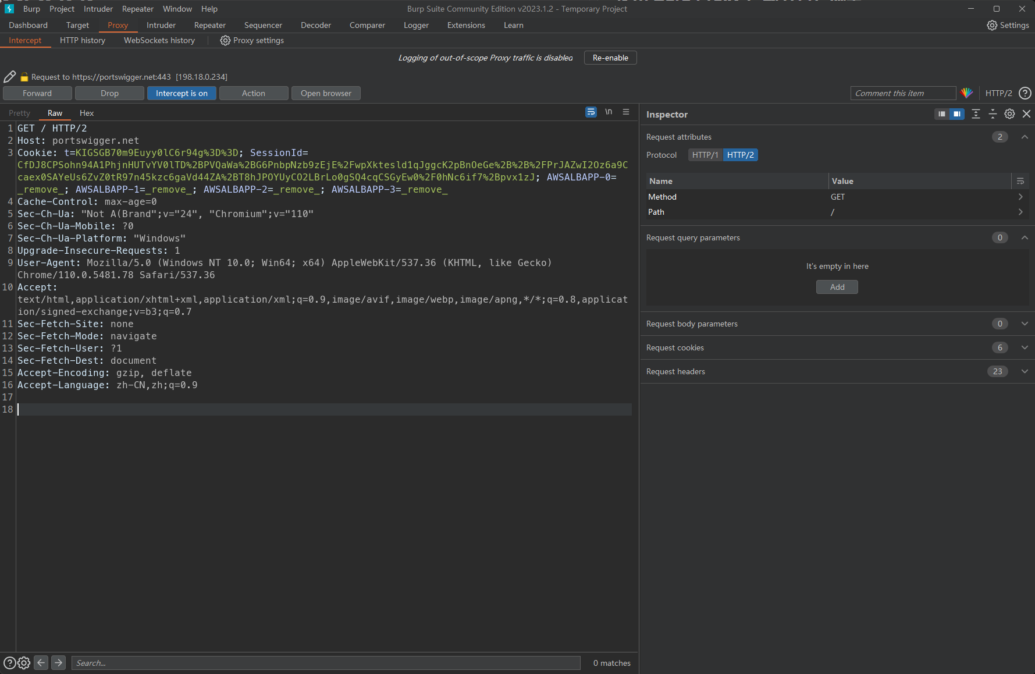Click the Inspector expand all sections icon
Image resolution: width=1035 pixels, height=674 pixels.
pyautogui.click(x=976, y=114)
